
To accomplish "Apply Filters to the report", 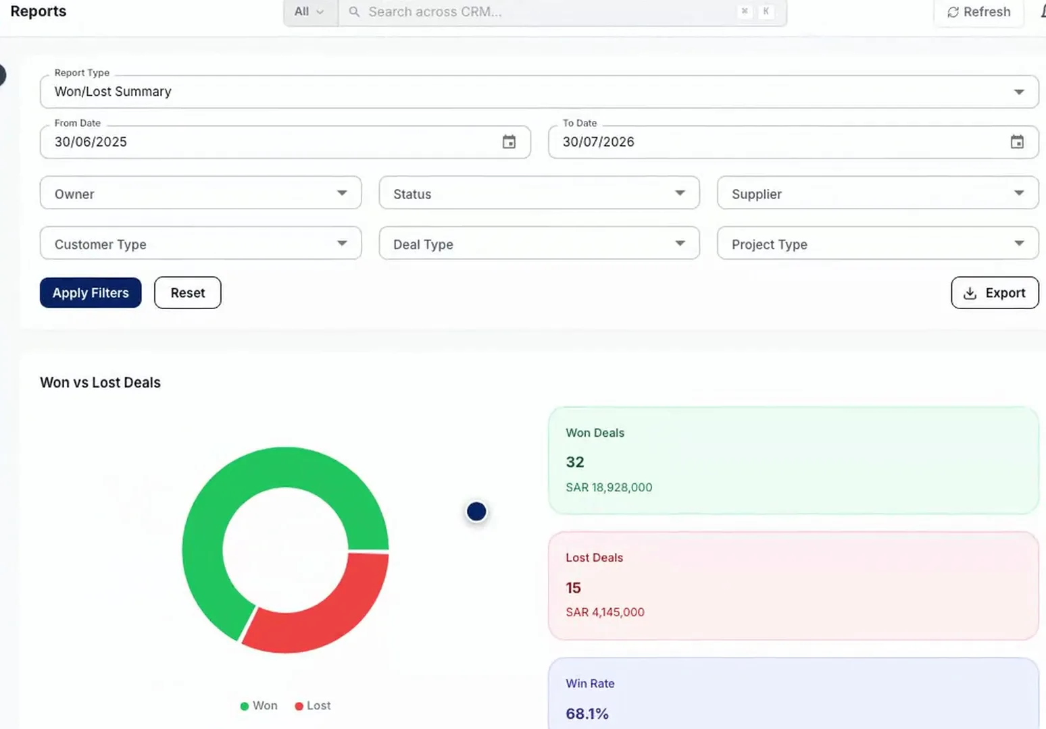I will tap(91, 293).
